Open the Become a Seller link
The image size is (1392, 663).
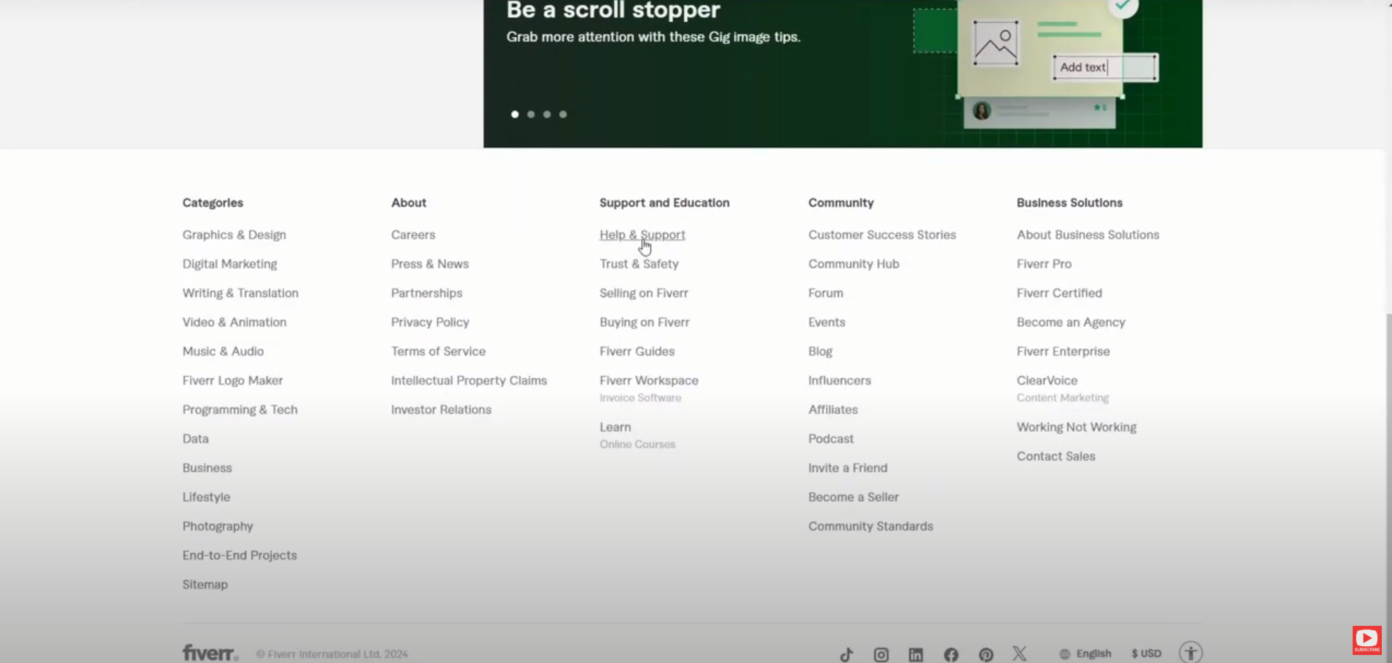pos(853,497)
